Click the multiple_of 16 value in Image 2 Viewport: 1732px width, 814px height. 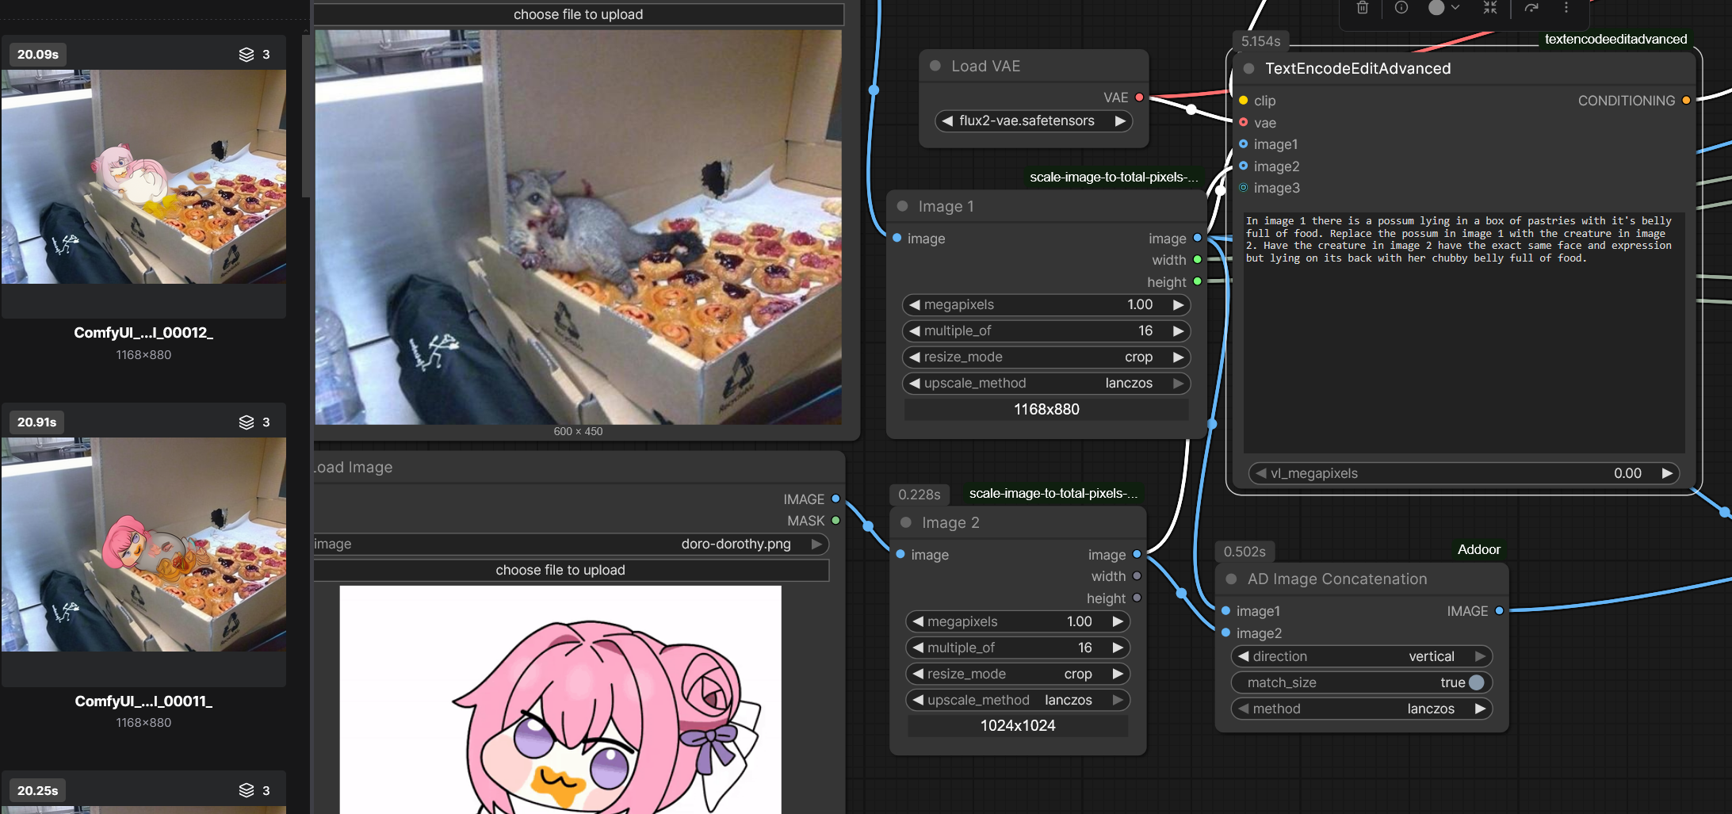1085,648
